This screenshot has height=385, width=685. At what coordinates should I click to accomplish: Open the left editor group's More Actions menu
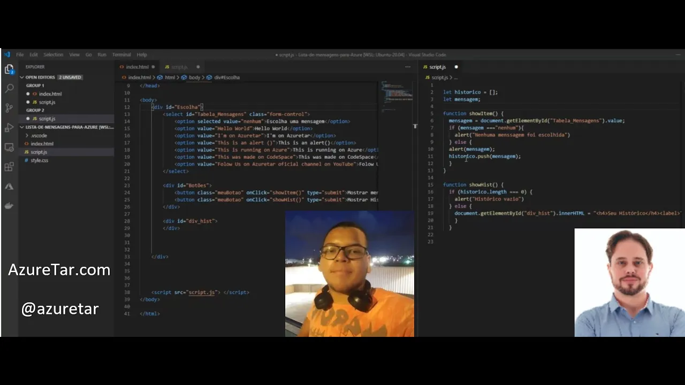[408, 67]
